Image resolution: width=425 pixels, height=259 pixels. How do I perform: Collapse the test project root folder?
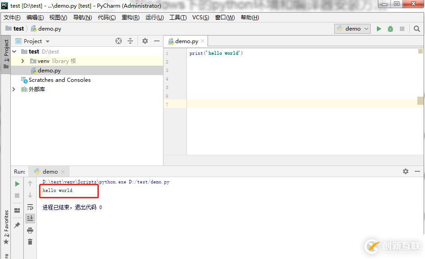coord(14,52)
